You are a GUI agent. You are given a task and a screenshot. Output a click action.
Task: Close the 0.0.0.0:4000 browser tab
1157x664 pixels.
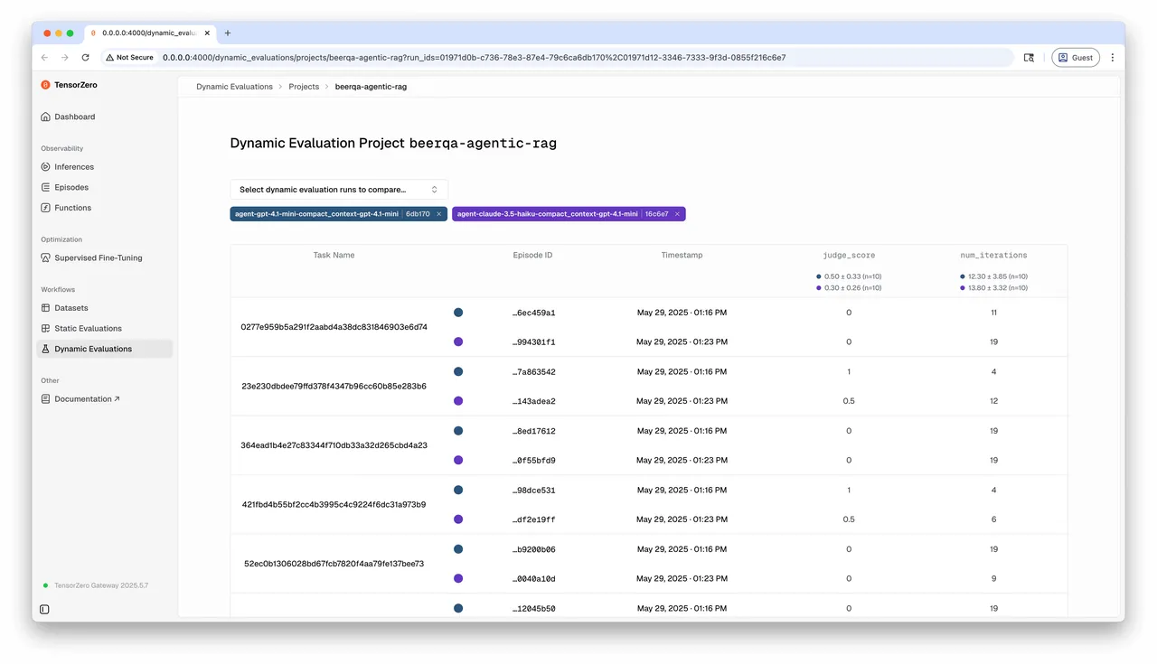pos(207,33)
